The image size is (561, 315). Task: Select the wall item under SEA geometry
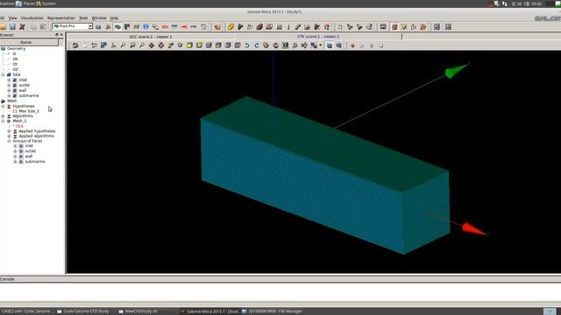[x=23, y=90]
